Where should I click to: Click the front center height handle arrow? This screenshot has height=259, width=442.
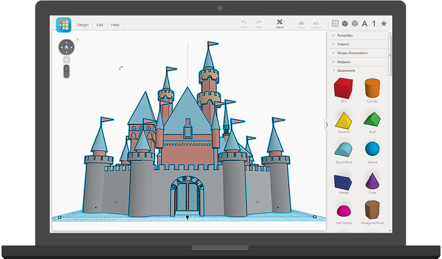point(187,217)
